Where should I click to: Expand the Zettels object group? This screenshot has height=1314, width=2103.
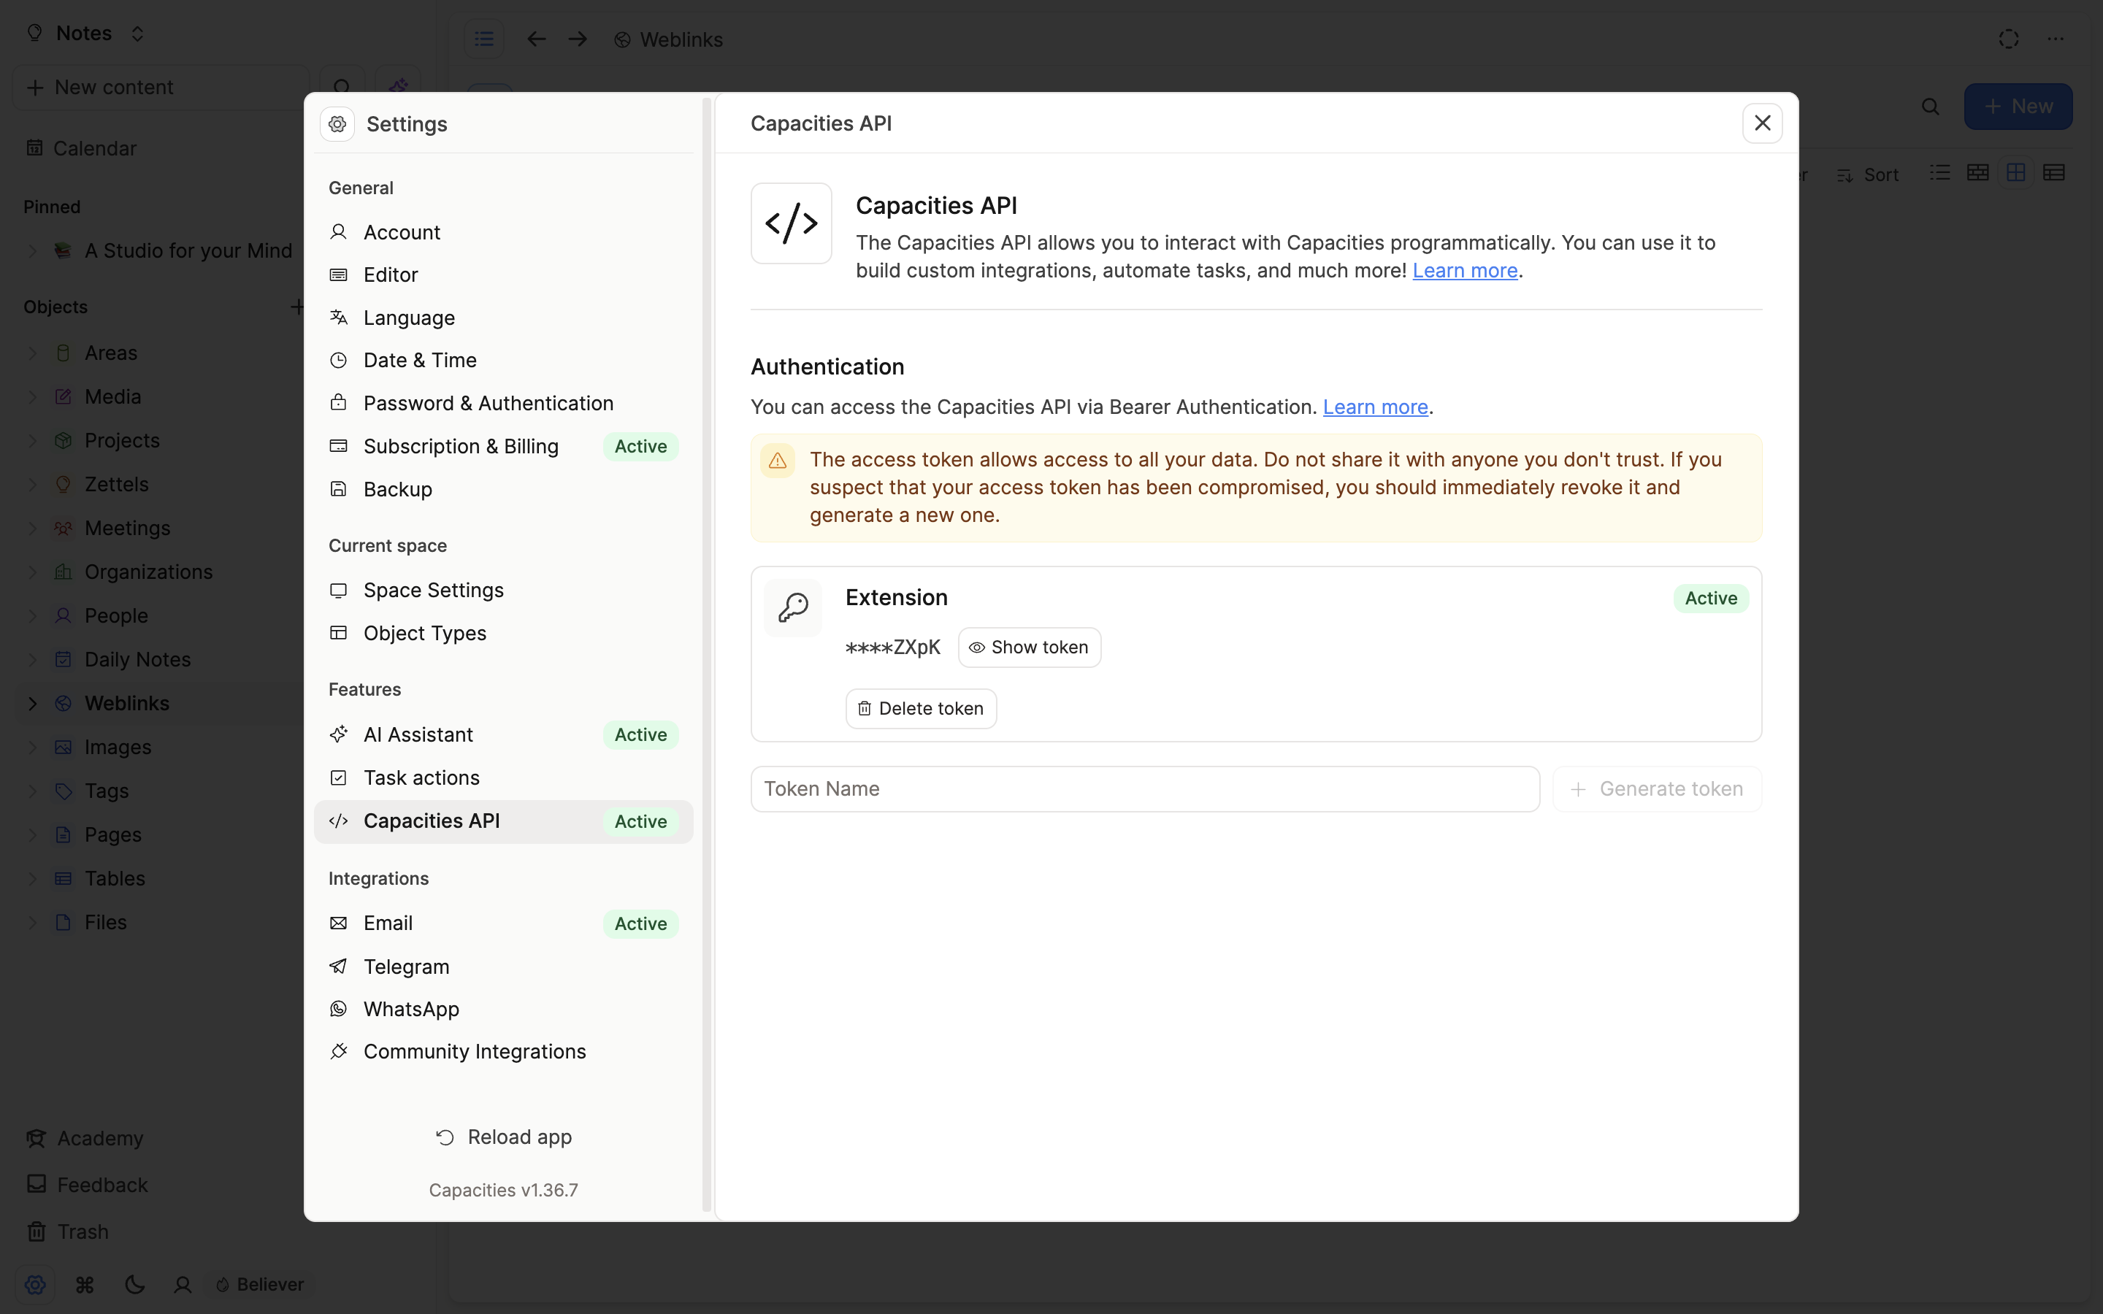pos(33,484)
